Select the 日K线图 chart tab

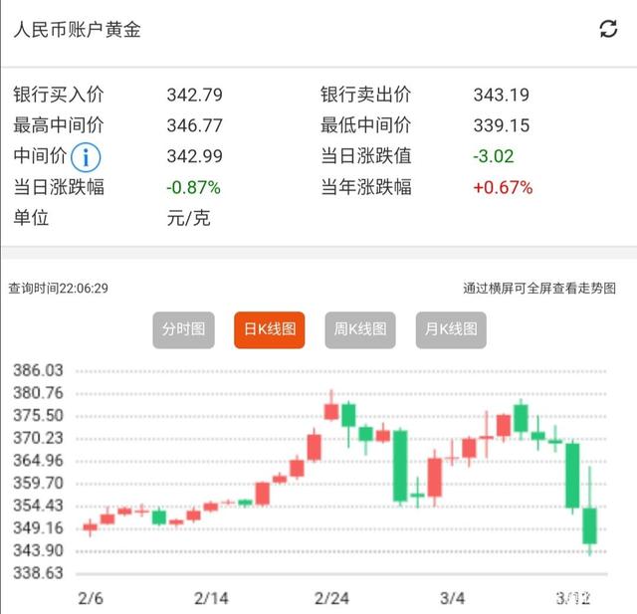(x=270, y=329)
